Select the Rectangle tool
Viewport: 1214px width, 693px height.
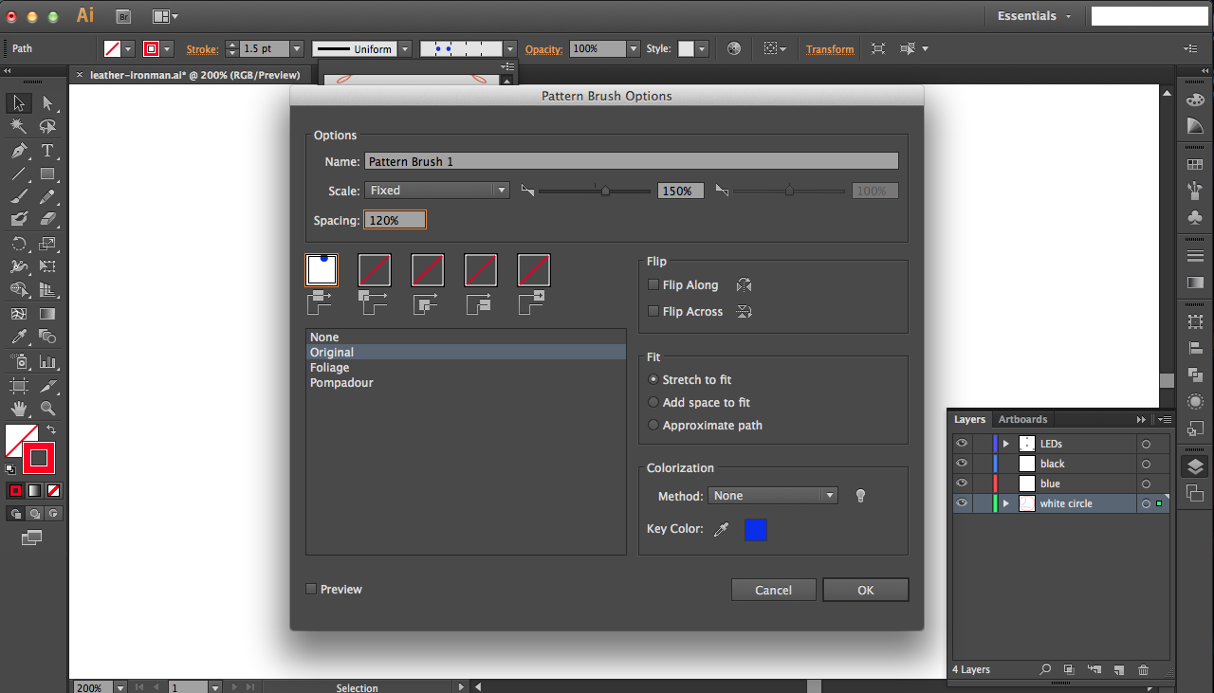click(x=47, y=173)
